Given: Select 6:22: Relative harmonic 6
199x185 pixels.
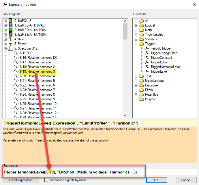Looking at the screenshot, I should [x=37, y=85].
